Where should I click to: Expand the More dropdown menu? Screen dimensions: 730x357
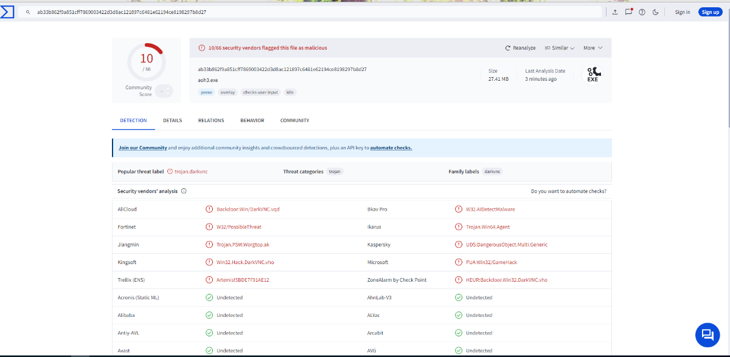pos(593,48)
